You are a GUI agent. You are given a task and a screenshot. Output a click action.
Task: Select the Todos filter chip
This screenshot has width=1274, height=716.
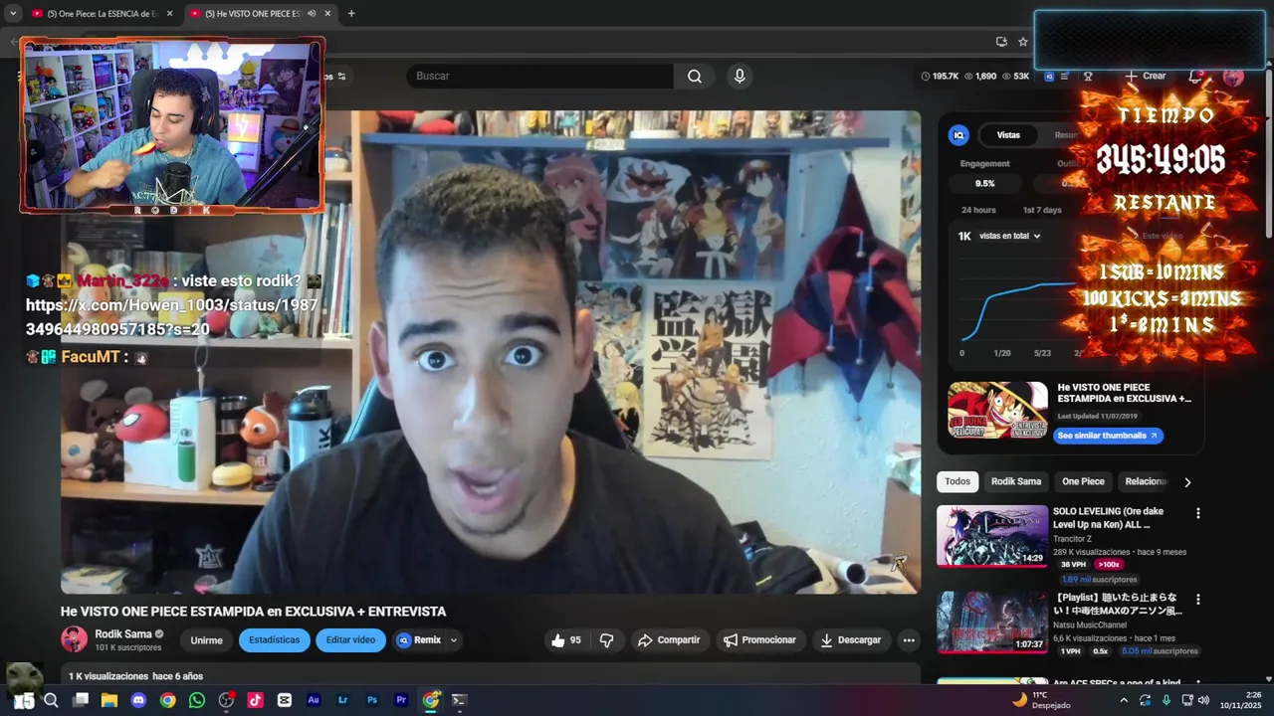pyautogui.click(x=957, y=481)
